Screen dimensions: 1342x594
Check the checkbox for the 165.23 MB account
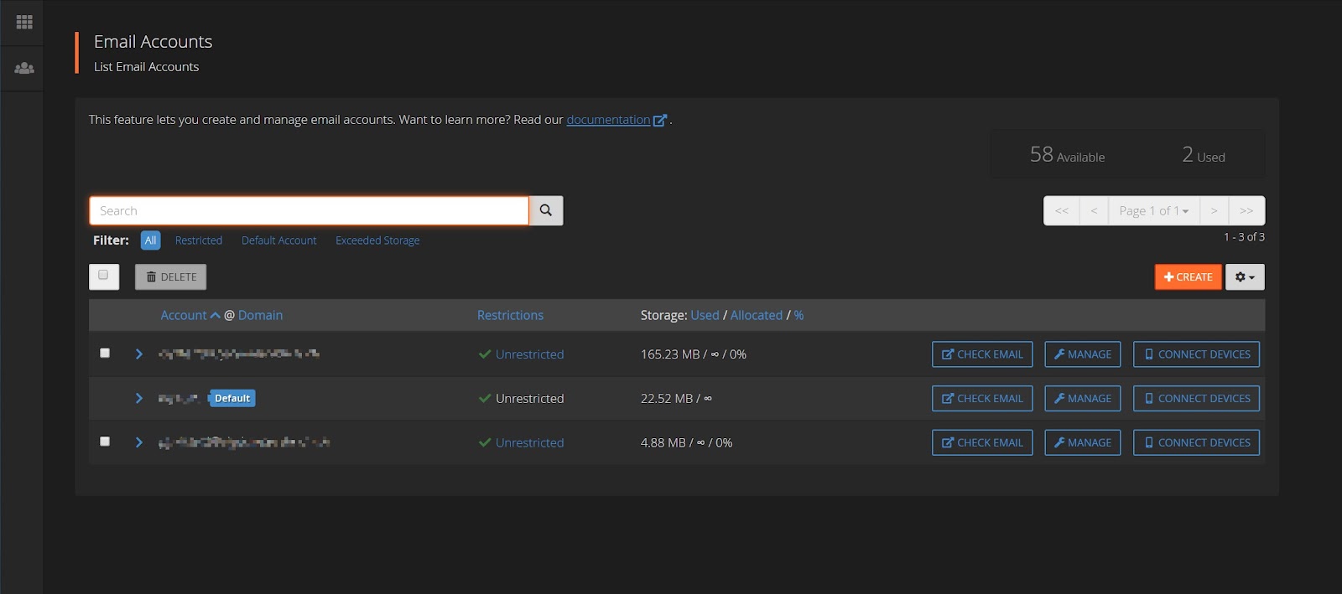(x=105, y=353)
